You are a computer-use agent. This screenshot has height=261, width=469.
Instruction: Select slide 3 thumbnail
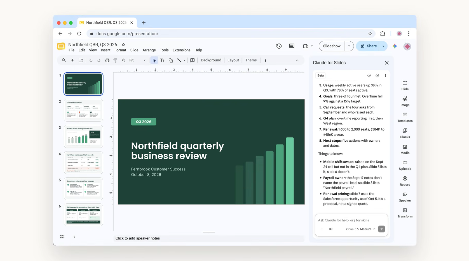83,136
